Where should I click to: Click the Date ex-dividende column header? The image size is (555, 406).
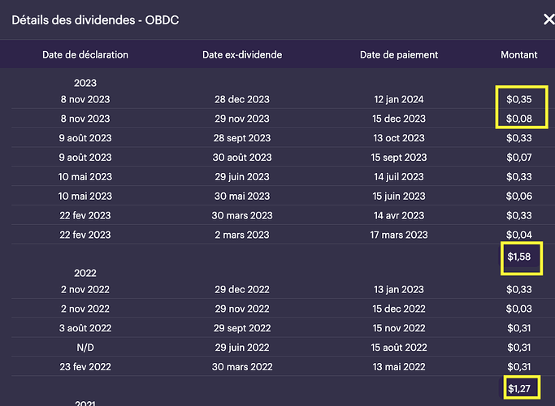pos(242,55)
